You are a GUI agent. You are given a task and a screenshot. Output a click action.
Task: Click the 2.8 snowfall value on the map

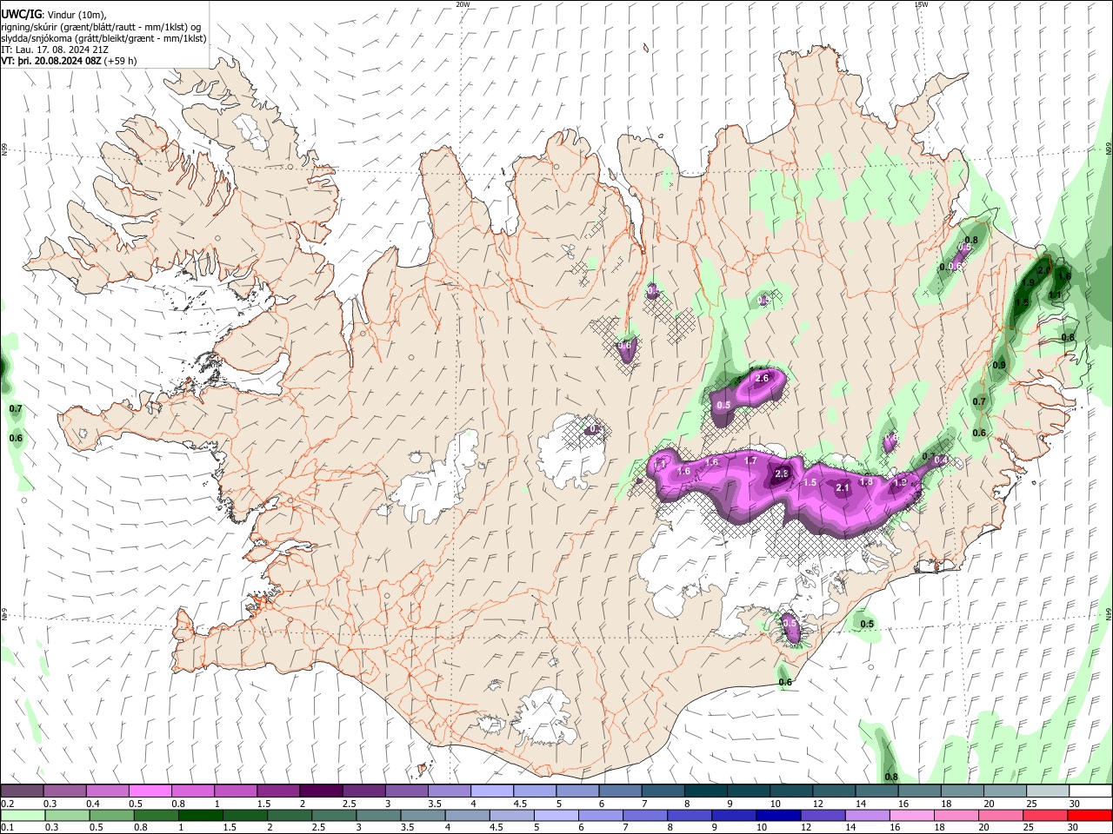coord(781,473)
